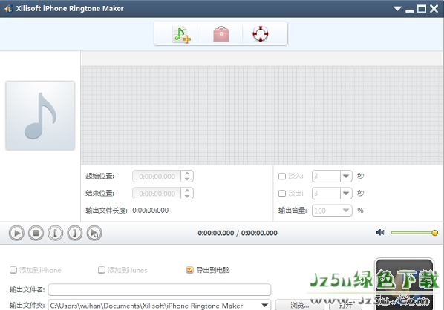Enable the 淡入 fade-in checkbox
444x310 pixels.
click(282, 177)
